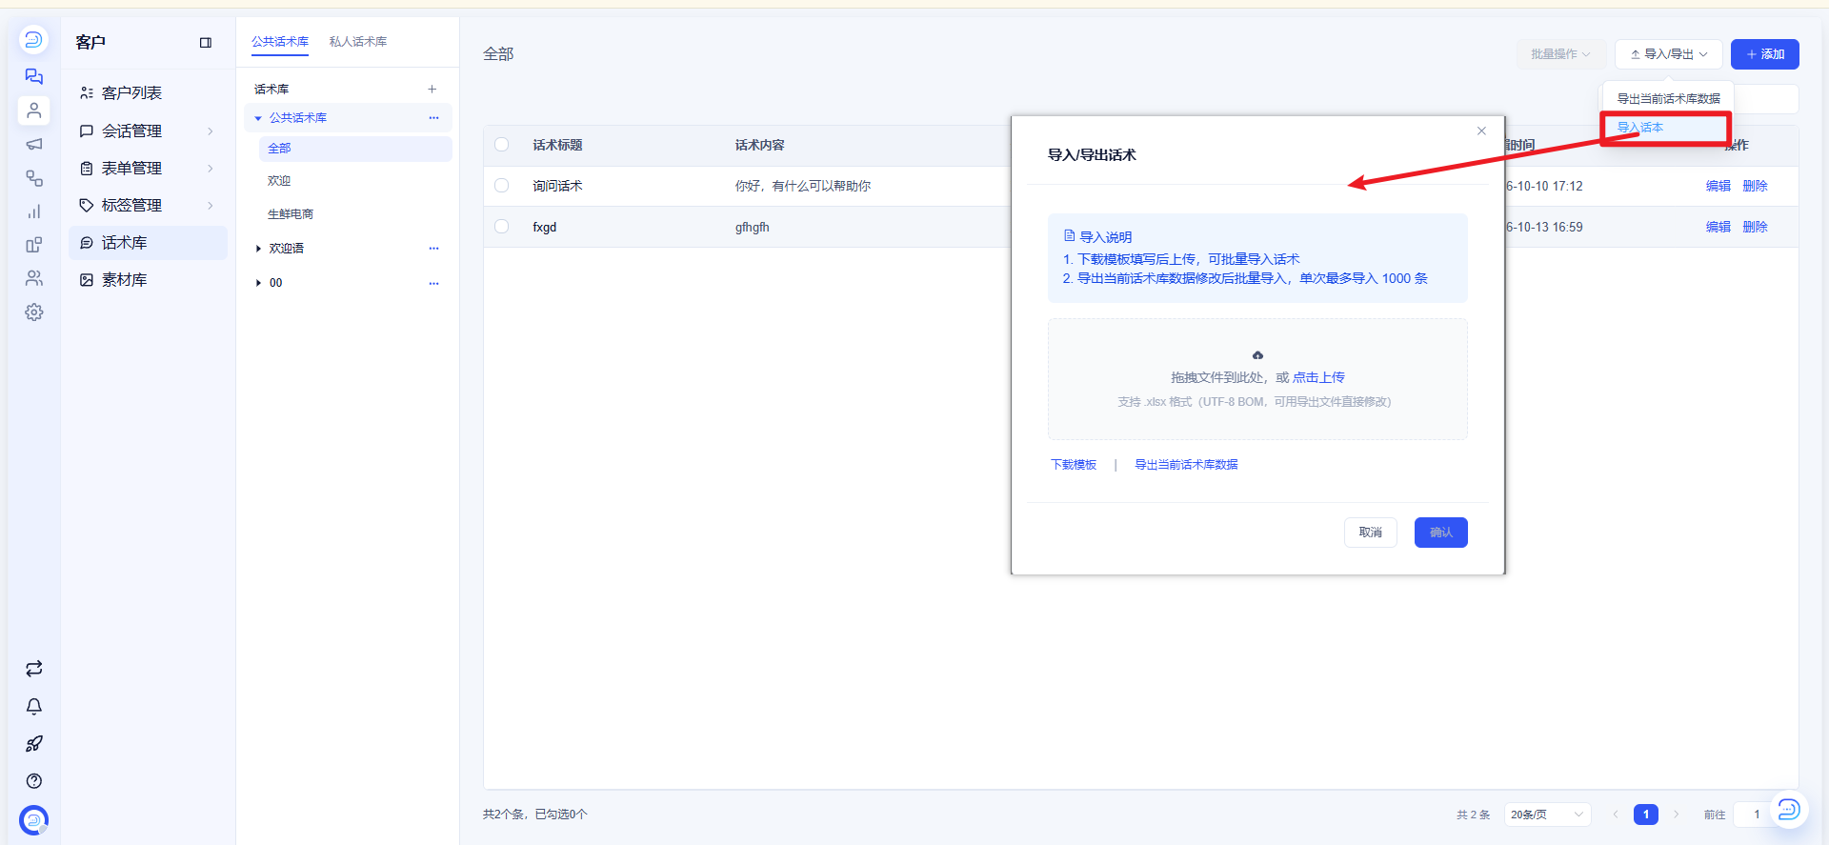Click the blue 添加 button
1829x845 pixels.
coord(1764,54)
